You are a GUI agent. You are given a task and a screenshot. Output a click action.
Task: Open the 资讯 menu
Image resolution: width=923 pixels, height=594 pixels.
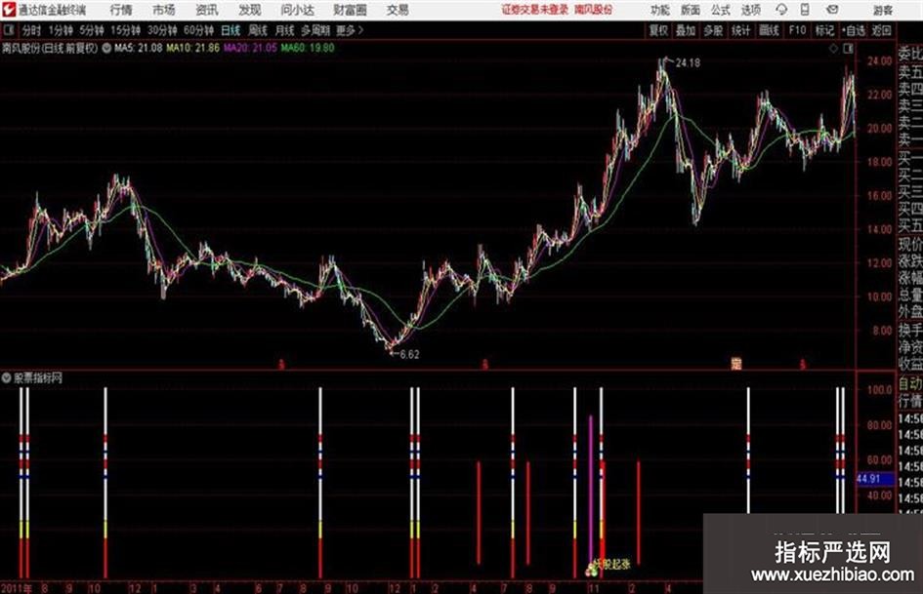click(x=207, y=10)
